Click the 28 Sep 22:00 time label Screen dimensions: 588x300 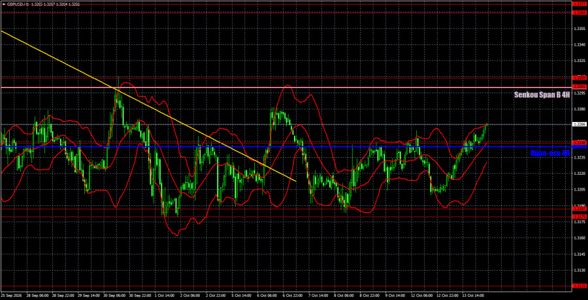[x=61, y=295]
